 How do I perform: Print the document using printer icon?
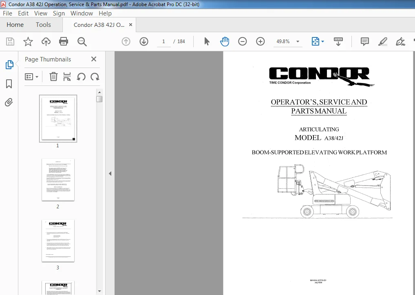[64, 42]
